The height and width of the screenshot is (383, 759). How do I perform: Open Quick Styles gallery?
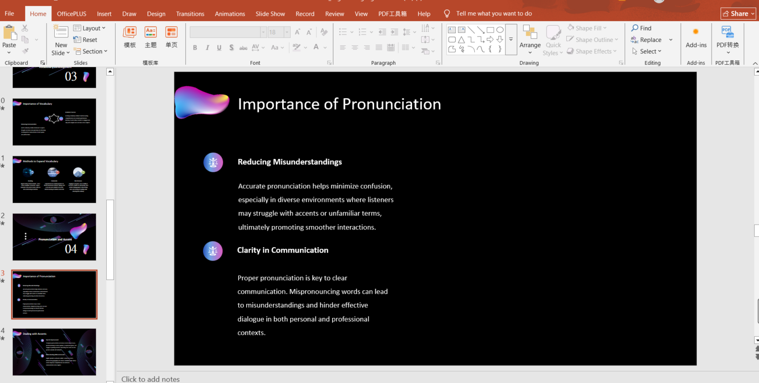coord(553,40)
